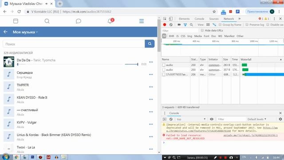Adjust the volume slider of playing track
This screenshot has height=160, width=284.
pyautogui.click(x=131, y=64)
